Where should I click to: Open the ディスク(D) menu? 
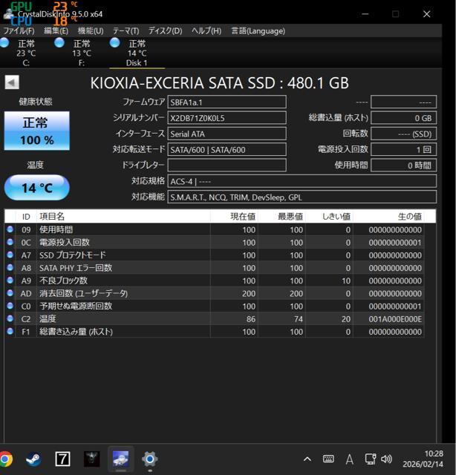[165, 31]
